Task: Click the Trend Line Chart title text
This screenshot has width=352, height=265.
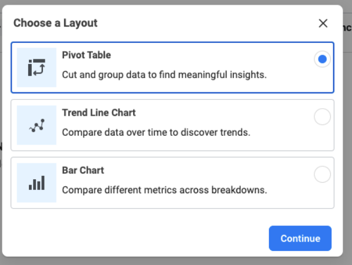Action: point(99,113)
